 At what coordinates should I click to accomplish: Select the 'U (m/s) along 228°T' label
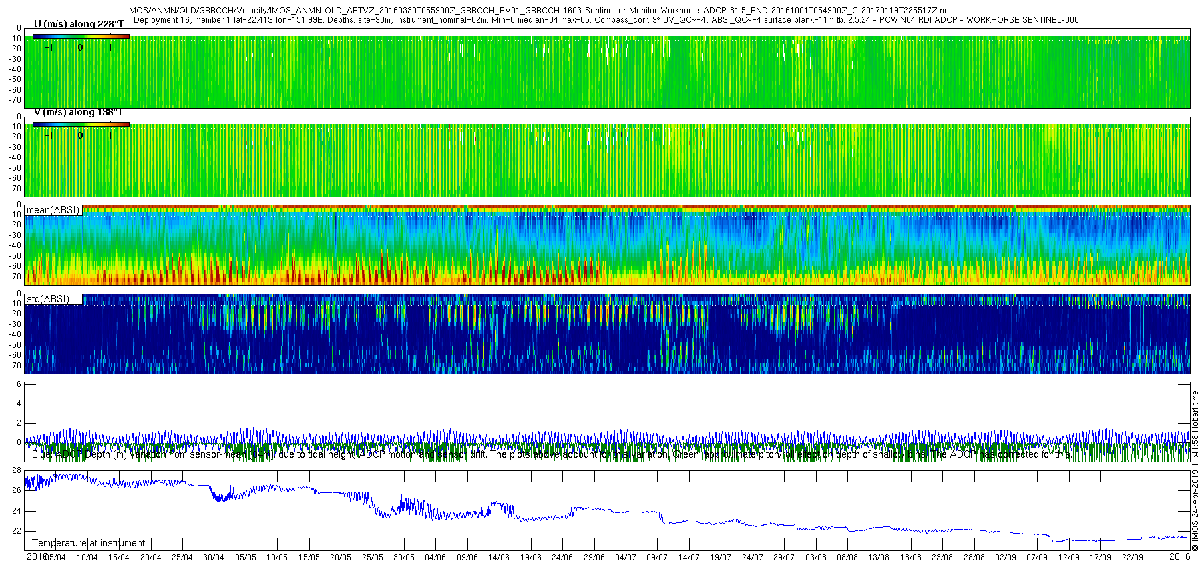point(79,24)
